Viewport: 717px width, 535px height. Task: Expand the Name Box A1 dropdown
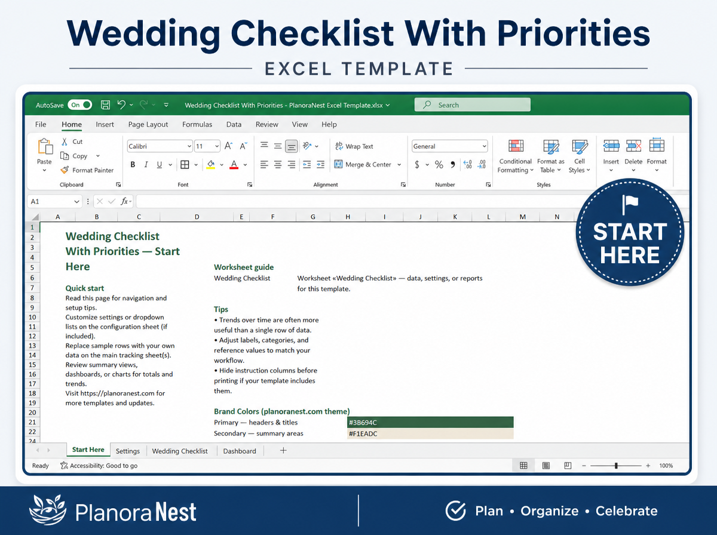point(76,202)
